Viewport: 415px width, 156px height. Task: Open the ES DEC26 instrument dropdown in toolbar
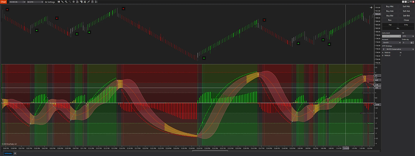pos(17,2)
